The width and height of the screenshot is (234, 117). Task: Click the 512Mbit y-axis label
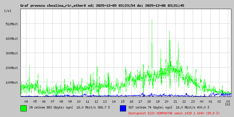click(x=12, y=24)
